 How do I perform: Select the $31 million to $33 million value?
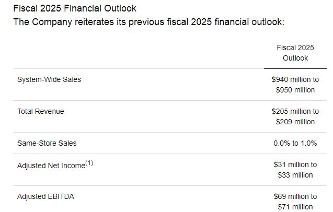295,170
